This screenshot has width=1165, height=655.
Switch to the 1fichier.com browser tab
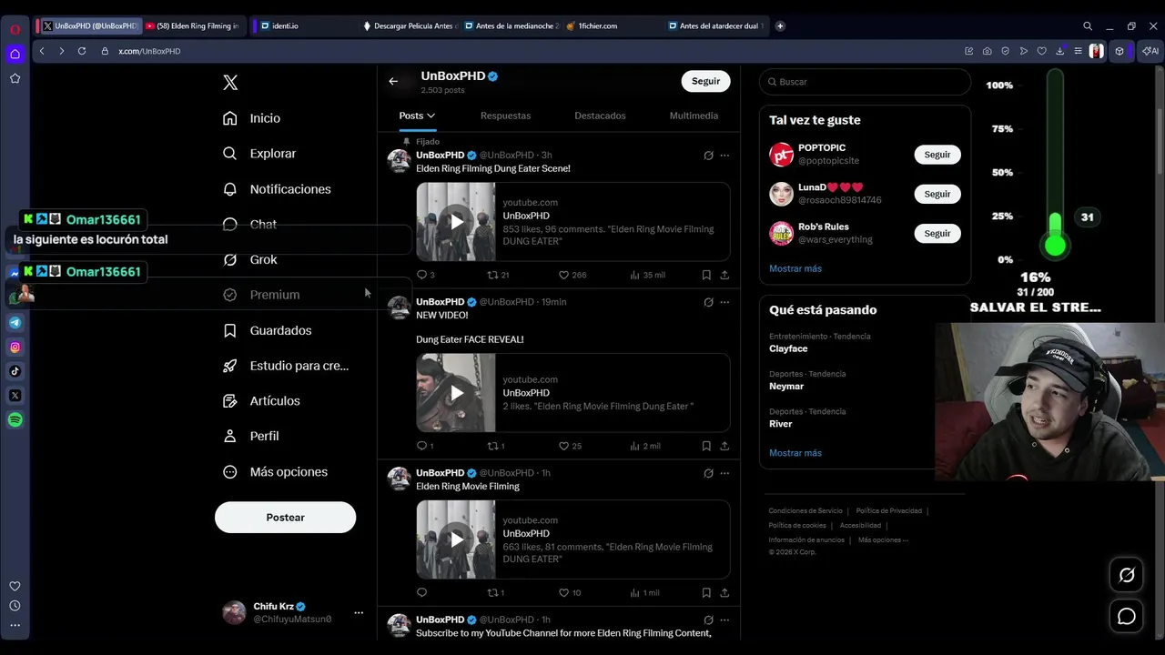pos(610,26)
